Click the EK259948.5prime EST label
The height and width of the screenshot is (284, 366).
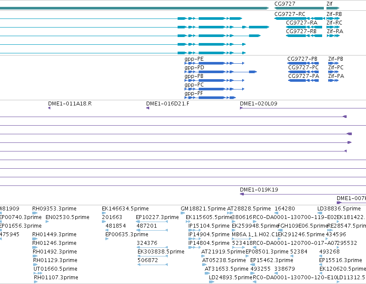coord(255,226)
